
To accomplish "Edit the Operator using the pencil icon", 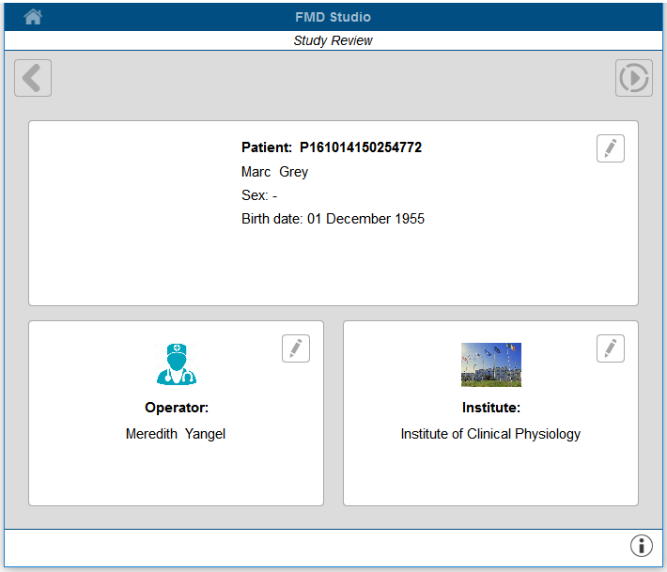I will 296,348.
